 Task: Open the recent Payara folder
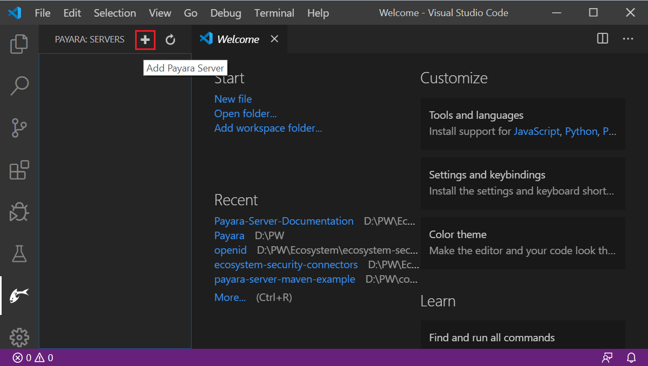click(x=229, y=235)
